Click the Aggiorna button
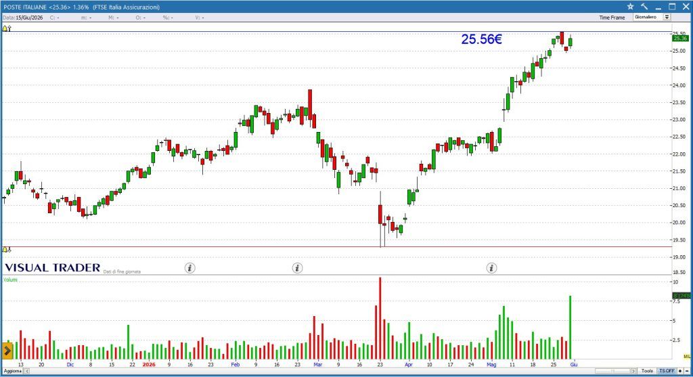This screenshot has height=377, width=693. (12, 372)
